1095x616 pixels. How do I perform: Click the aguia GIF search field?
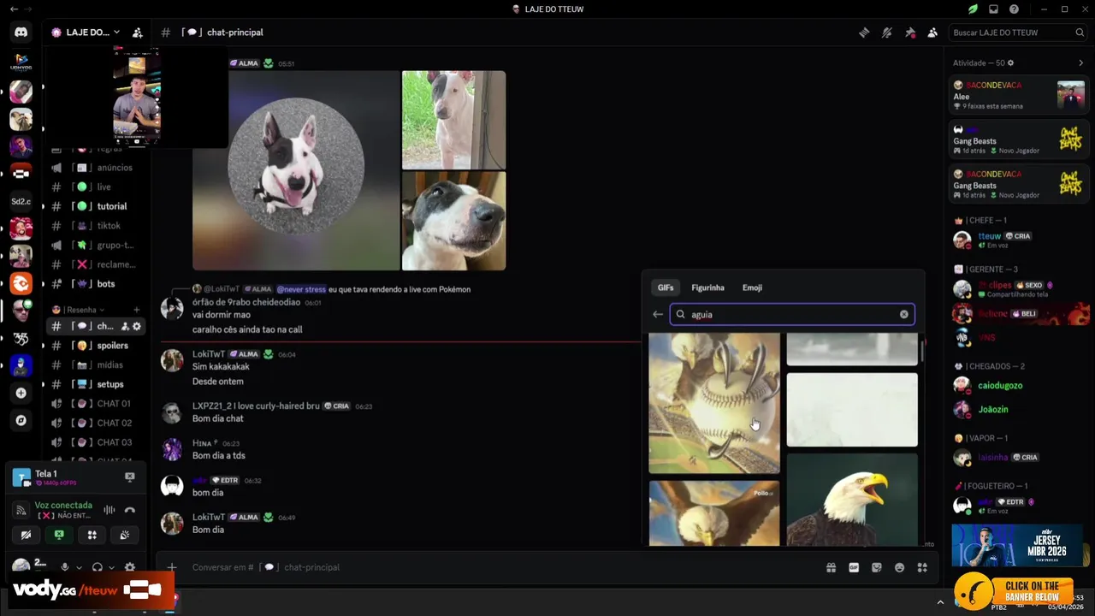click(x=791, y=314)
